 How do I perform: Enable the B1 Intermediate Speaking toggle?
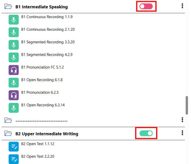pyautogui.click(x=146, y=6)
